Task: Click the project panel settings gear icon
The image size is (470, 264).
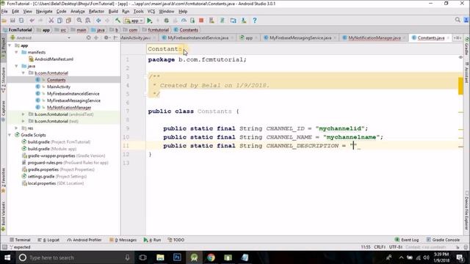Action: tap(106, 37)
